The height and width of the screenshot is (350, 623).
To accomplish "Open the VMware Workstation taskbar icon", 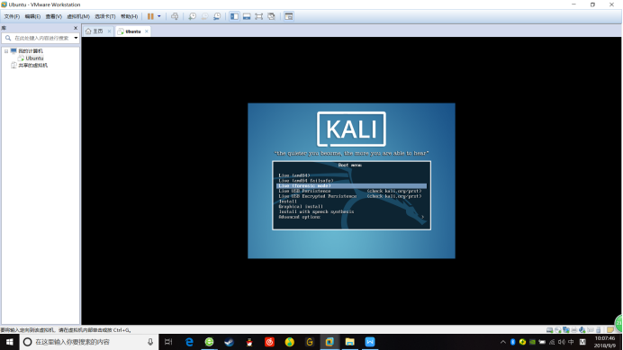I will tap(330, 342).
